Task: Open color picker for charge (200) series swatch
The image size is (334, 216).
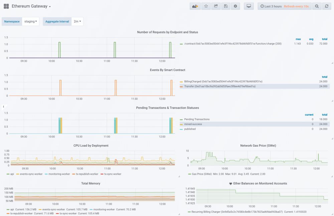Action: point(181,44)
